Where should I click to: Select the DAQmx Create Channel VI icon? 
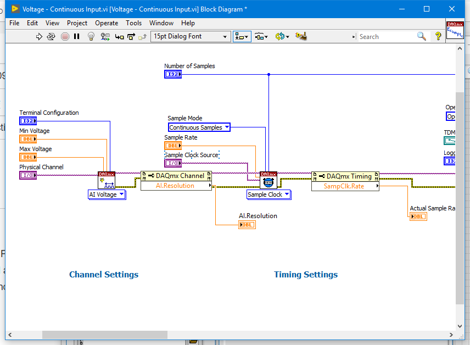[107, 180]
